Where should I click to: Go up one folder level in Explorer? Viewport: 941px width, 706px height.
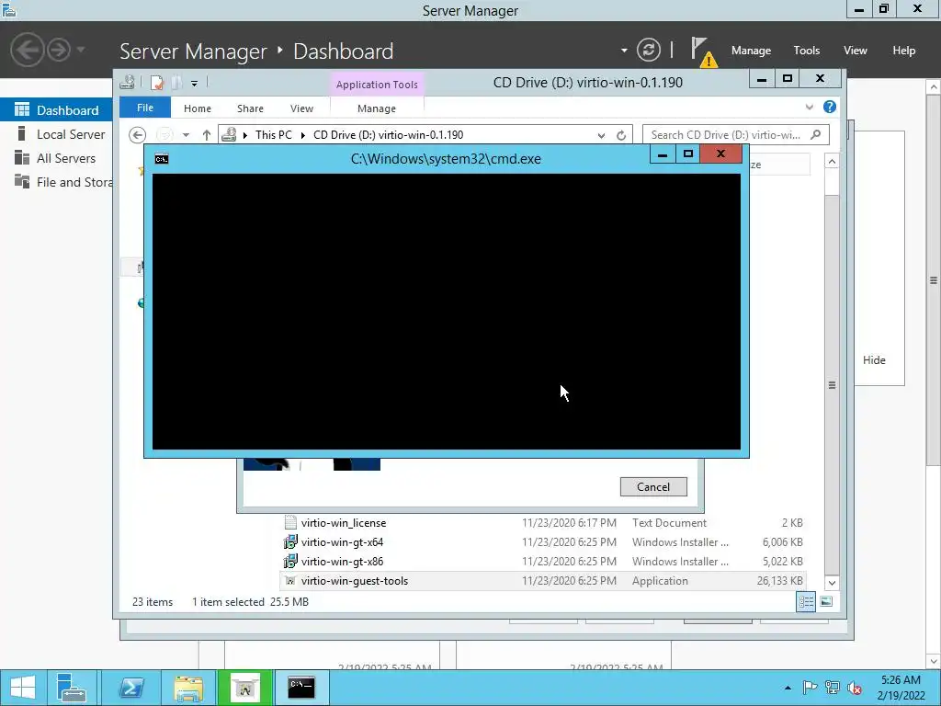point(207,135)
